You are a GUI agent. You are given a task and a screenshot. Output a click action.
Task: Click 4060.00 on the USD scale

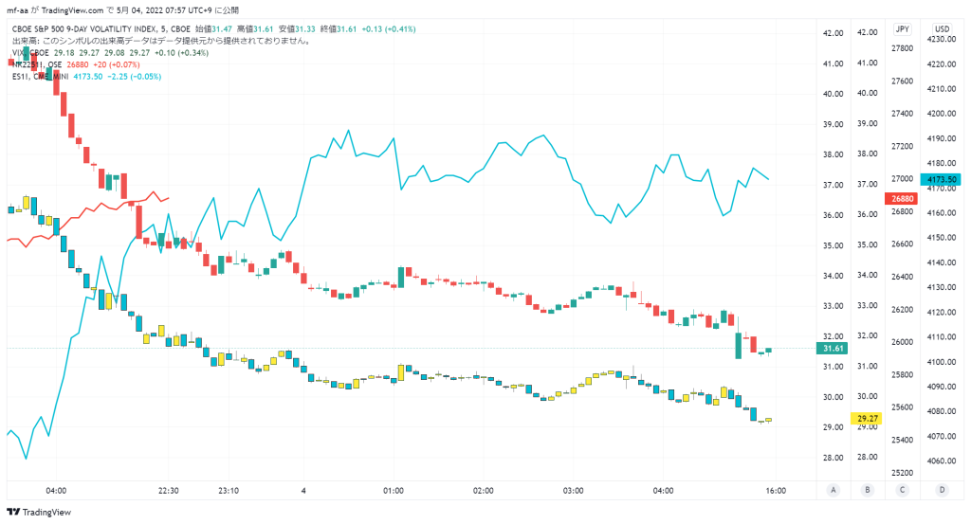coord(942,461)
